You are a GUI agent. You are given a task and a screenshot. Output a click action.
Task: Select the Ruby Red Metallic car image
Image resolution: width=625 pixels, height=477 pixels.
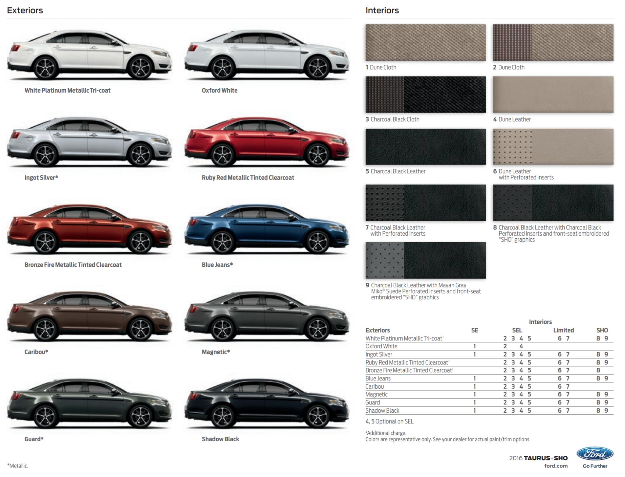267,142
